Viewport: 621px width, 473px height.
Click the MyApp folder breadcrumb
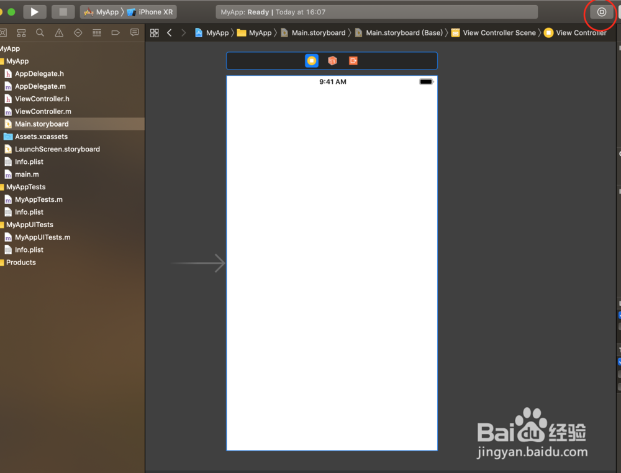click(x=254, y=33)
